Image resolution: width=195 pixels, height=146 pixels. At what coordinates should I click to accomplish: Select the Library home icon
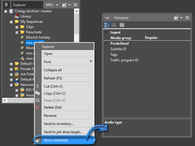pos(17,16)
